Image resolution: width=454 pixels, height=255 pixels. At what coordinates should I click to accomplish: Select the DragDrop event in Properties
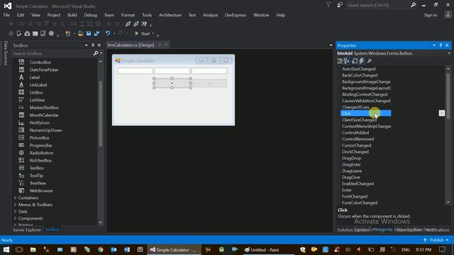click(352, 158)
